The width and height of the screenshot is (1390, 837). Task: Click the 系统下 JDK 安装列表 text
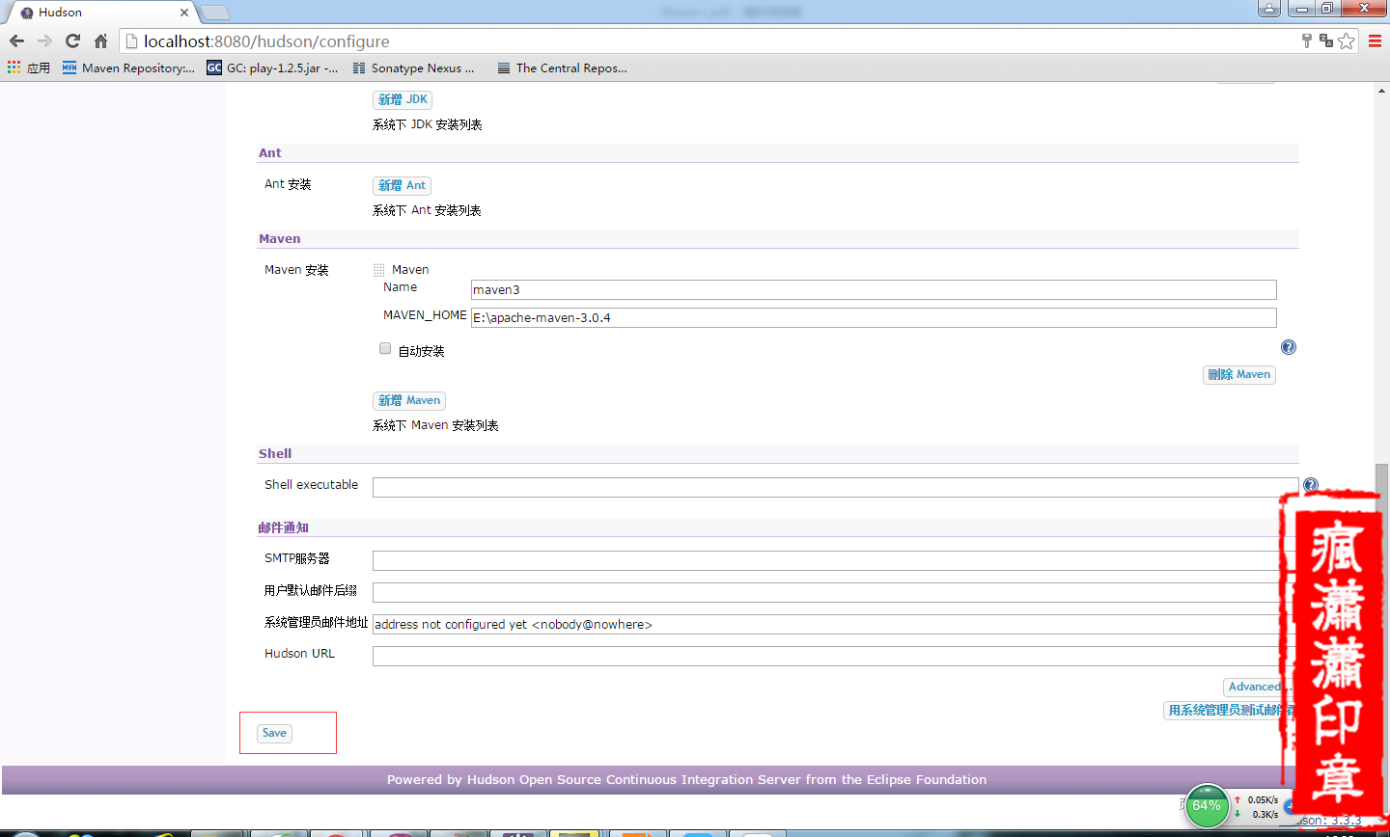(x=428, y=125)
